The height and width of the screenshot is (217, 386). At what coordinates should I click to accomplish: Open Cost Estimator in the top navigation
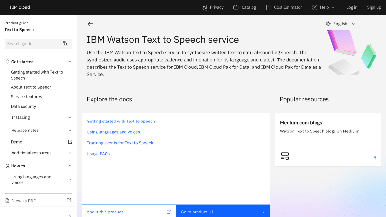point(284,7)
